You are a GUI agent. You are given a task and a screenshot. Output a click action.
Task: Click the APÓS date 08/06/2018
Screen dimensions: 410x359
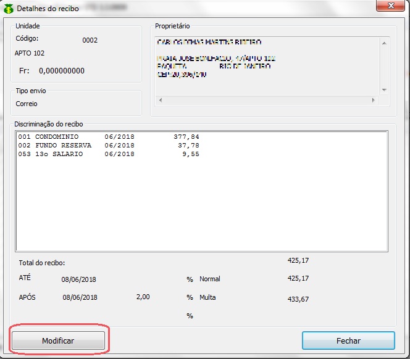click(80, 297)
